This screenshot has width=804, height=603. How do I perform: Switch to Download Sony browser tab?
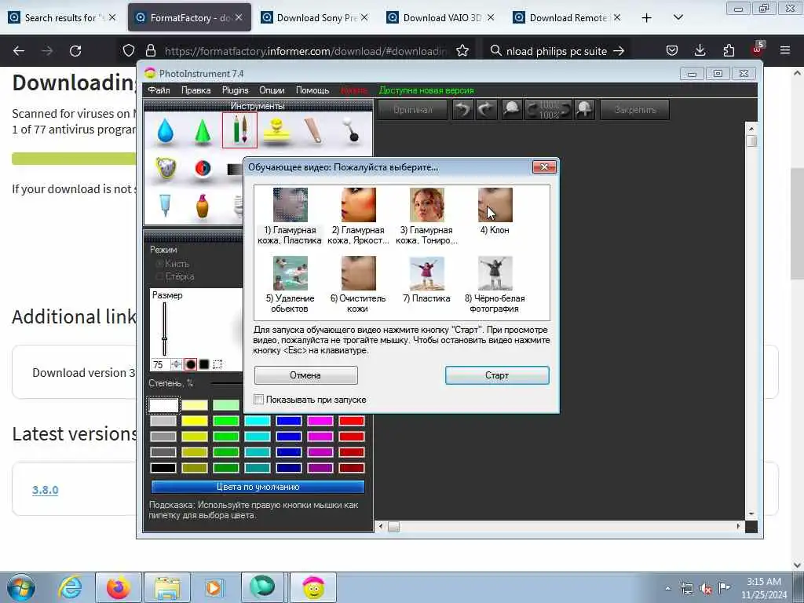(314, 17)
